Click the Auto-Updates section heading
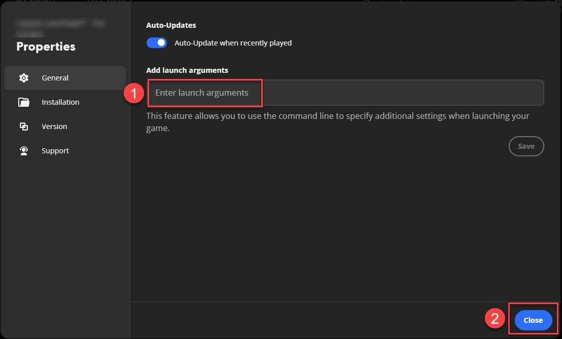 (171, 25)
